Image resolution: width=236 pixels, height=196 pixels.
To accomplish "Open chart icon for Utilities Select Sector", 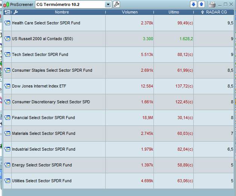I will [x=7, y=181].
